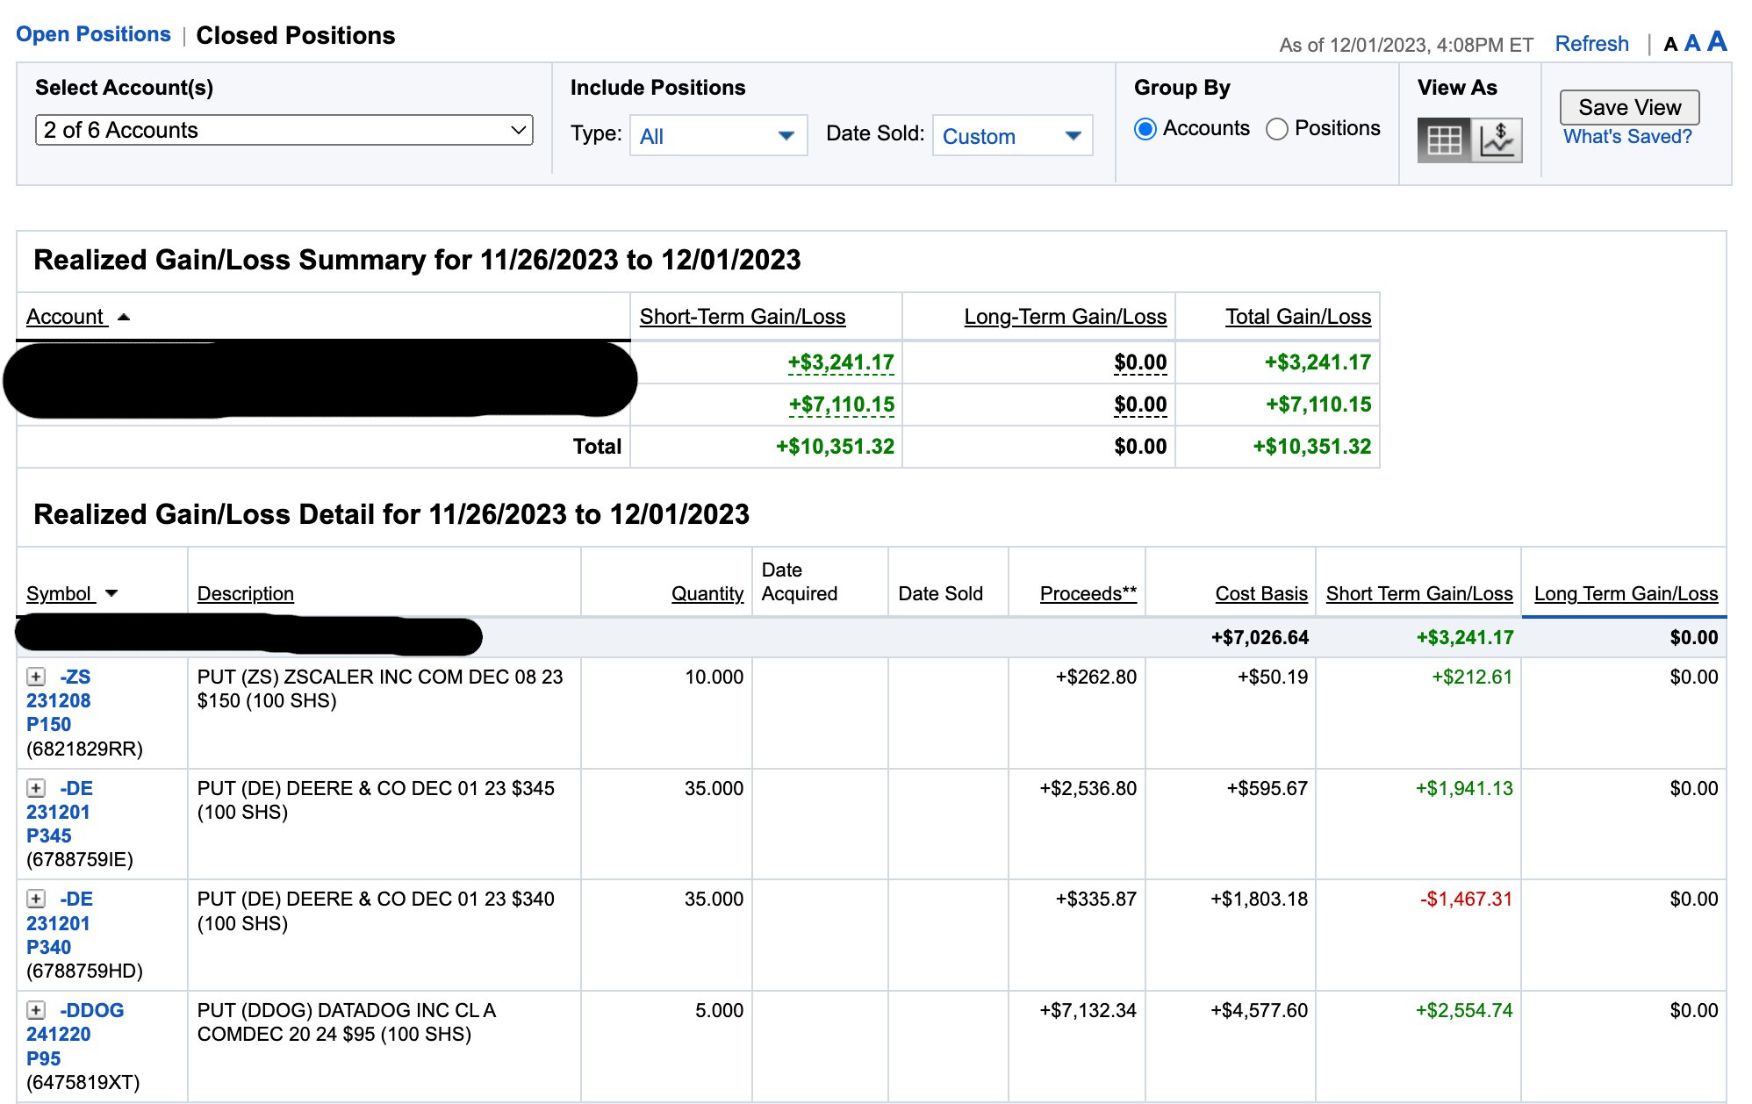This screenshot has width=1752, height=1104.
Task: Sort by Symbol column header
Action: pos(59,593)
